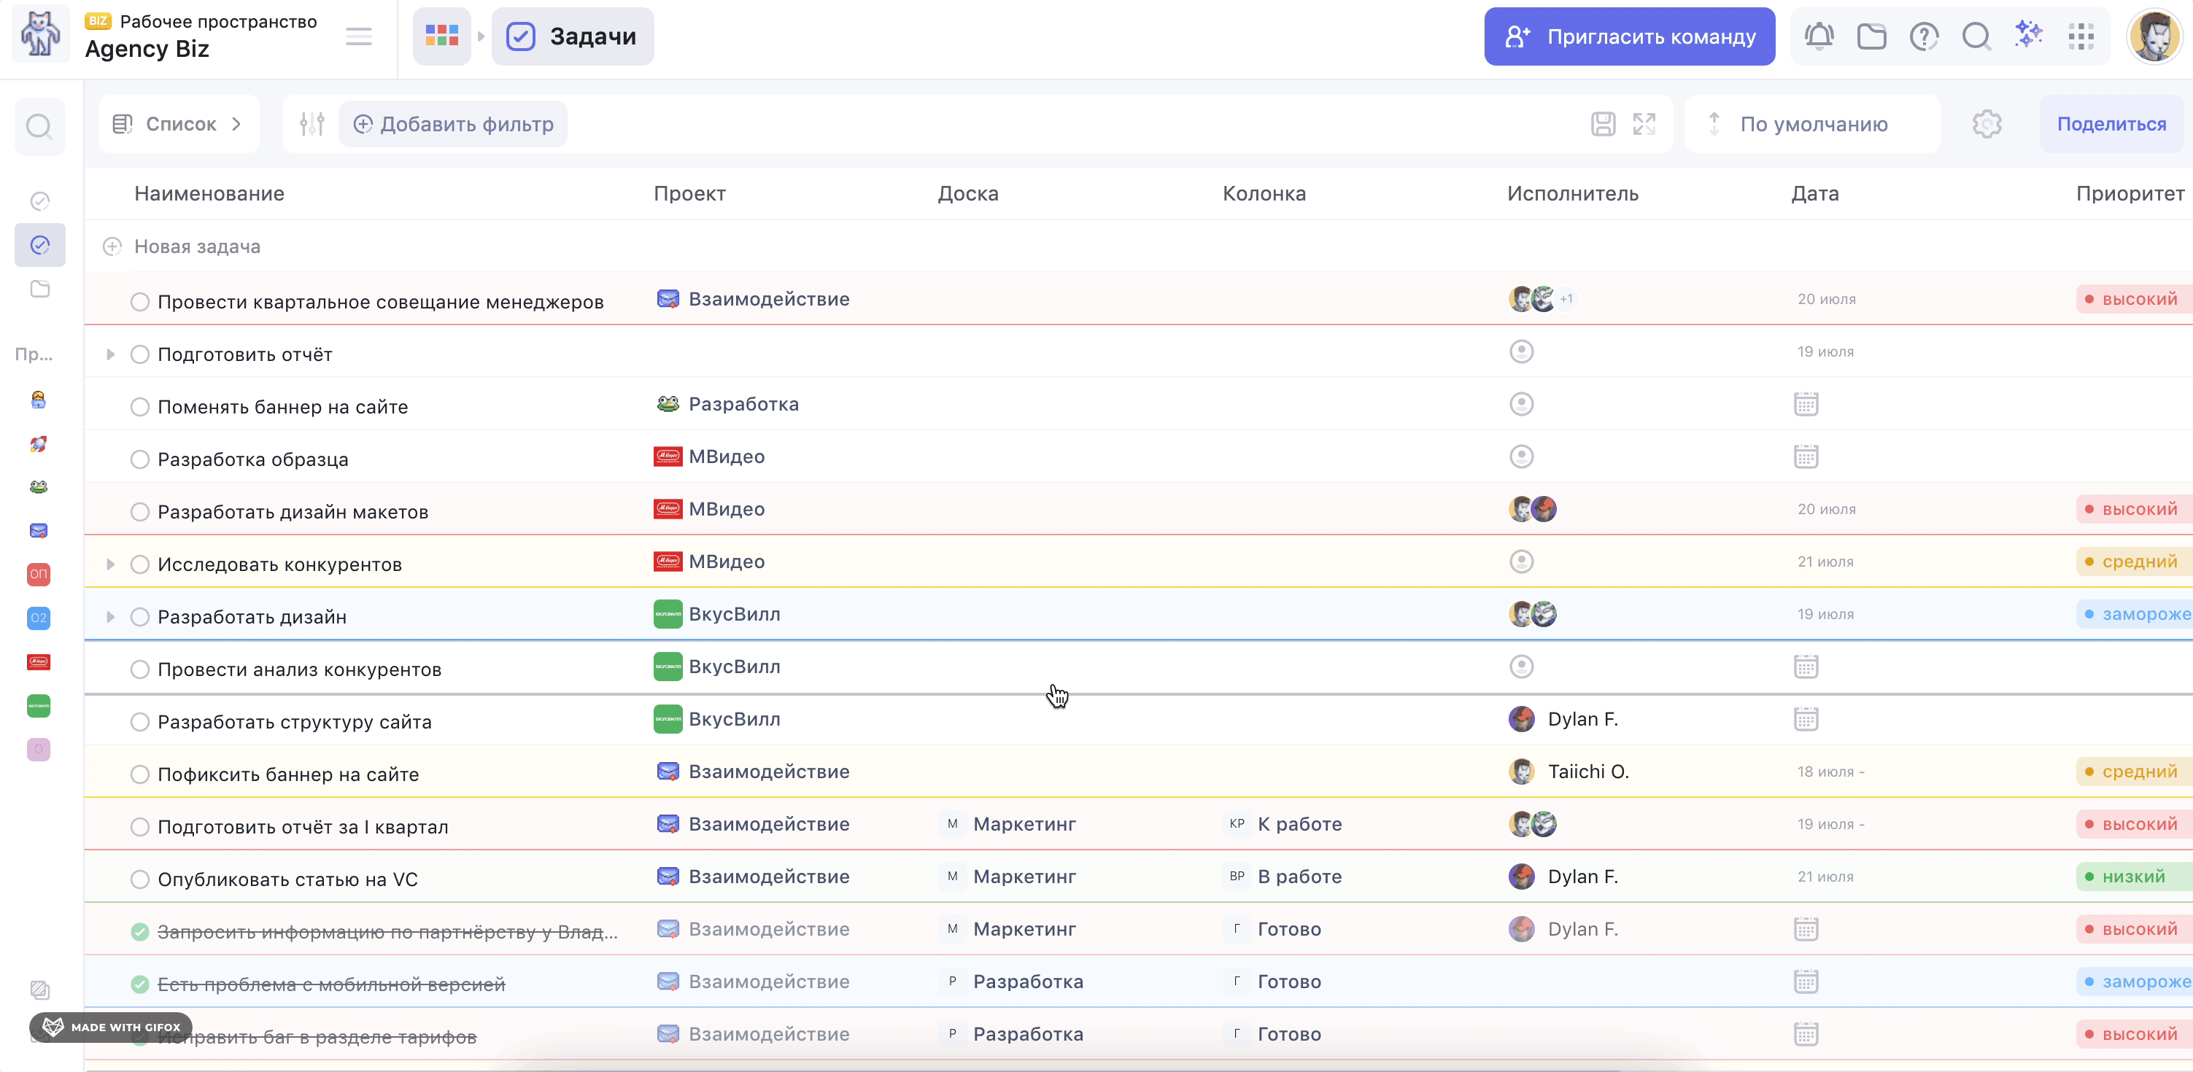
Task: Open the filter settings sliders icon
Action: (312, 124)
